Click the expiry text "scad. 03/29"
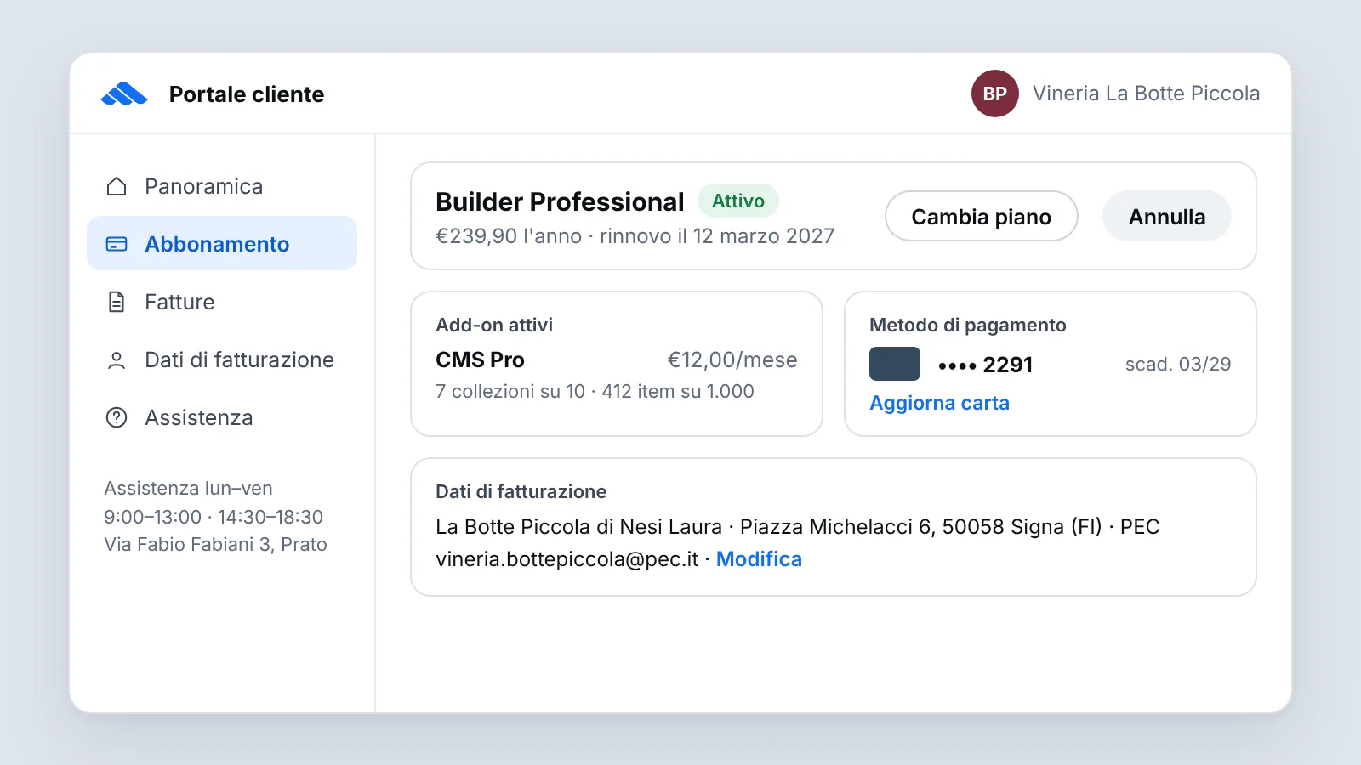Viewport: 1361px width, 765px height. pos(1178,365)
